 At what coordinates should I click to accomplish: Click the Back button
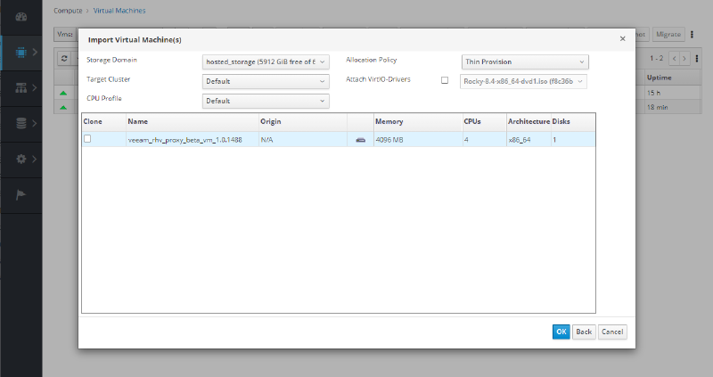pos(584,332)
